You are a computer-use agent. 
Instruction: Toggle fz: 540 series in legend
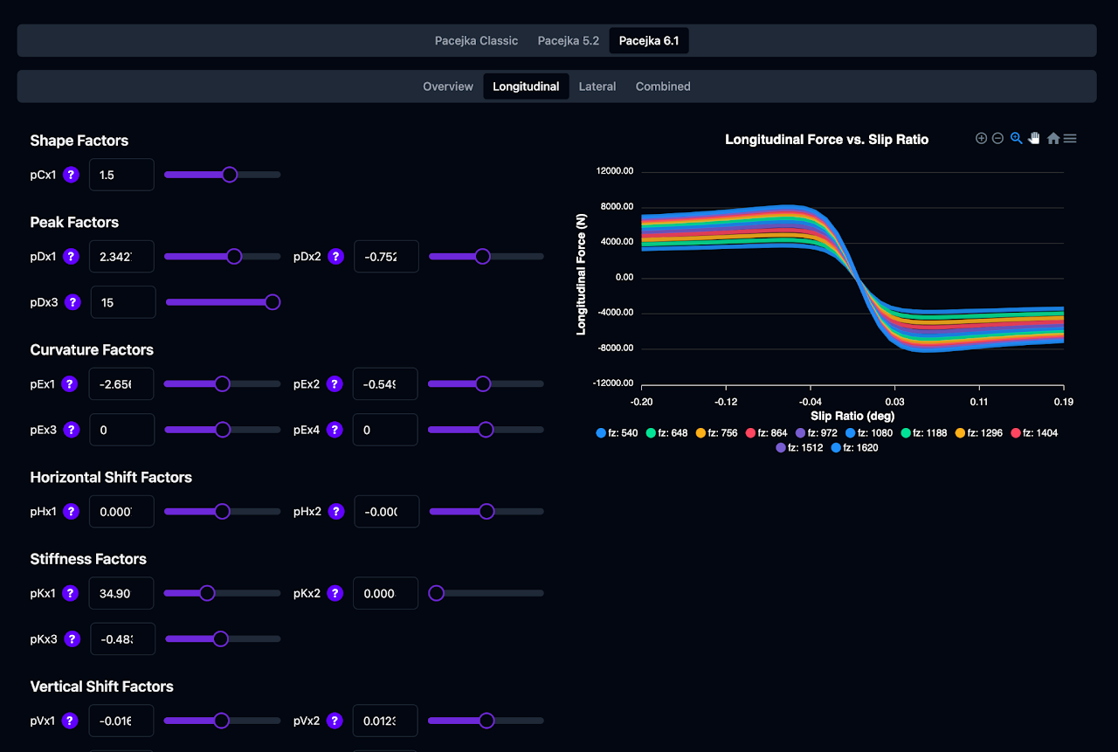[x=616, y=433]
